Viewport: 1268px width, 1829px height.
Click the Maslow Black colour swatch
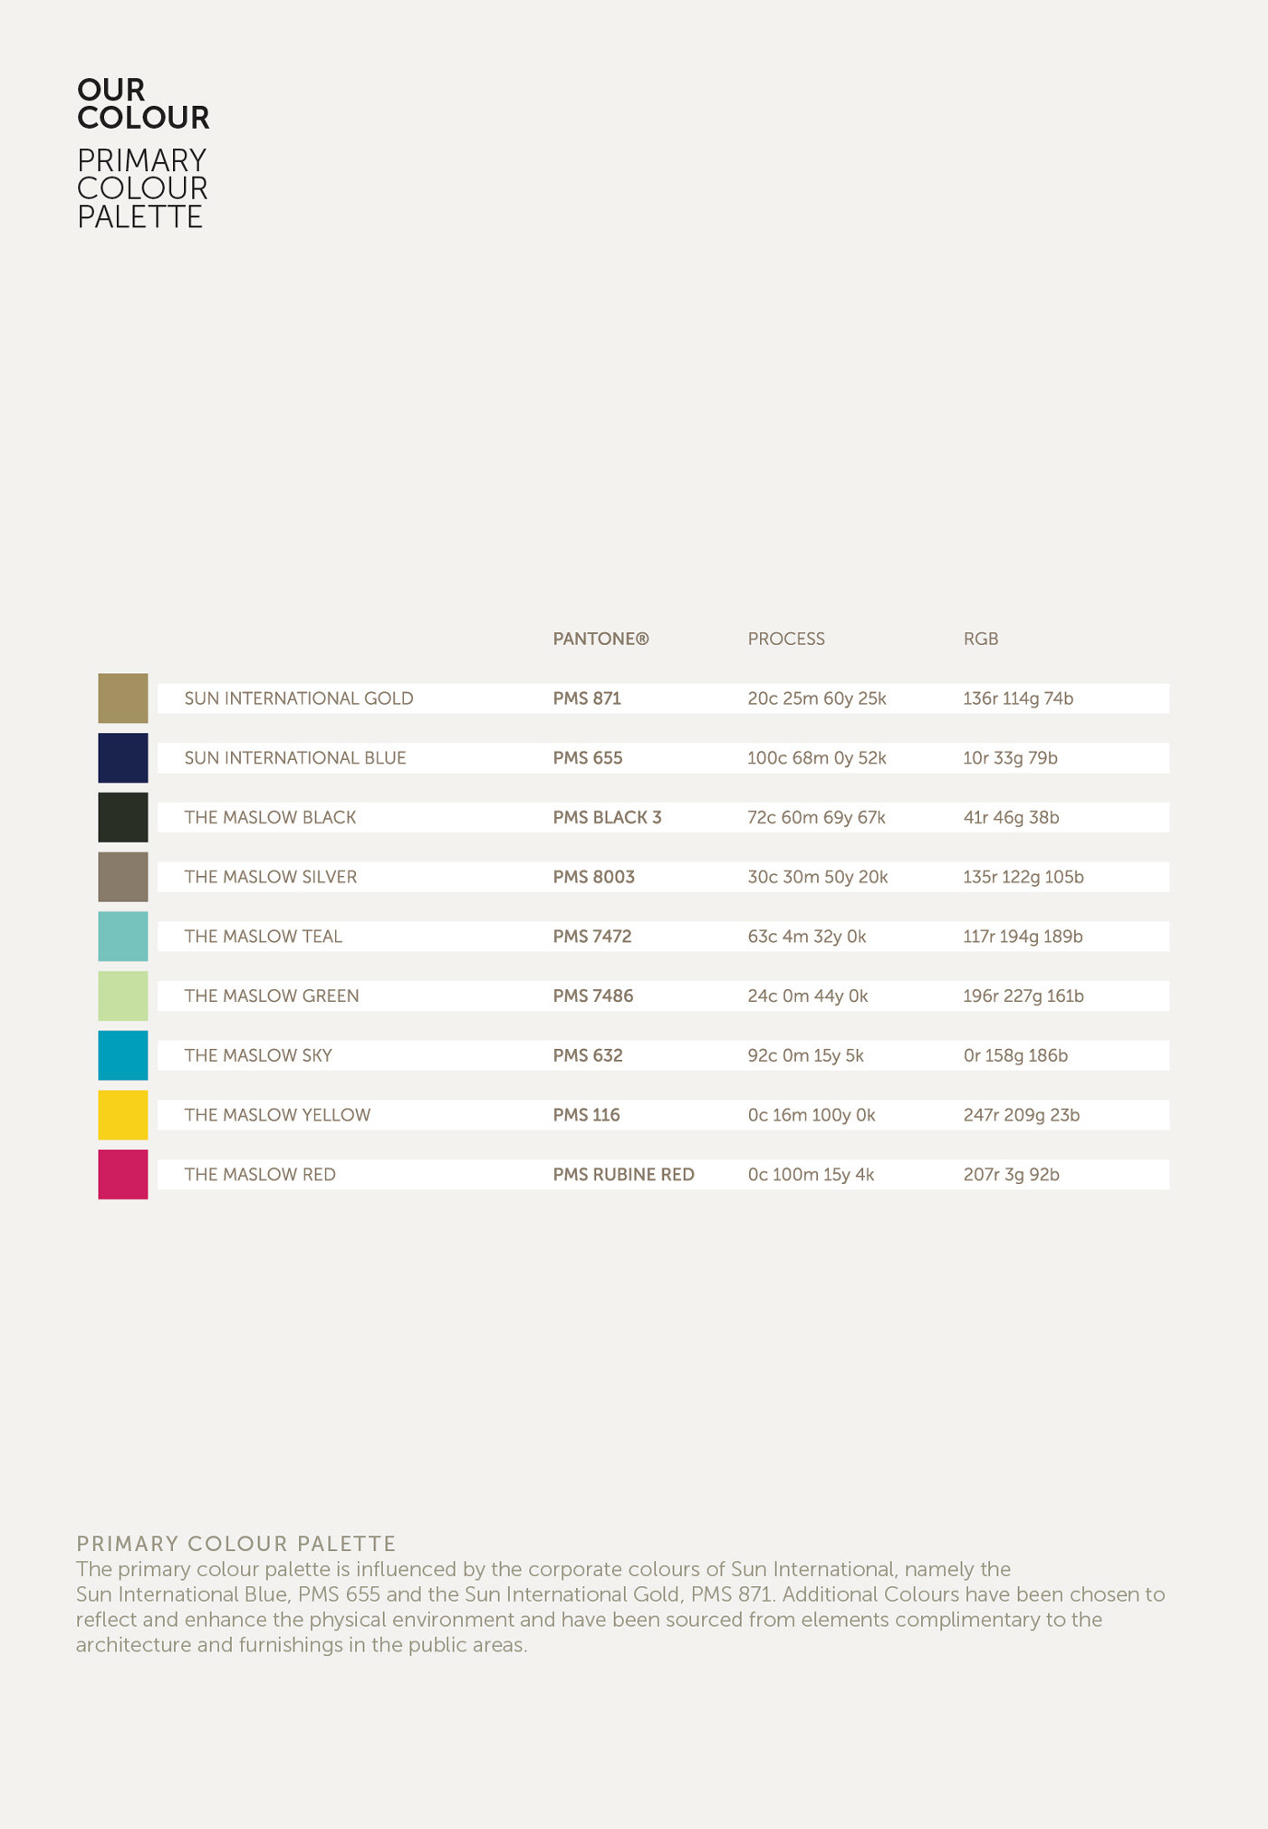(123, 817)
